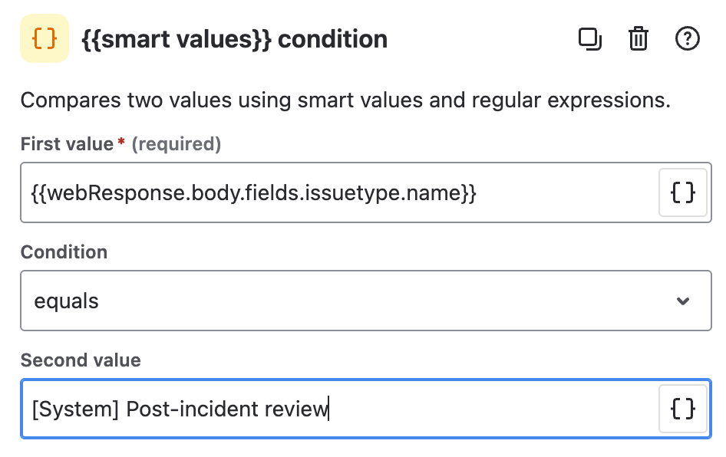Click the "(required)" hint text
The image size is (726, 457).
[x=177, y=143]
